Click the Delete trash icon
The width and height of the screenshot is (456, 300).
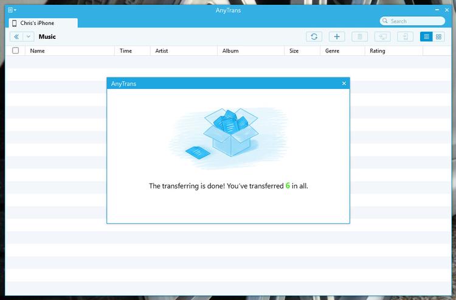click(x=360, y=37)
